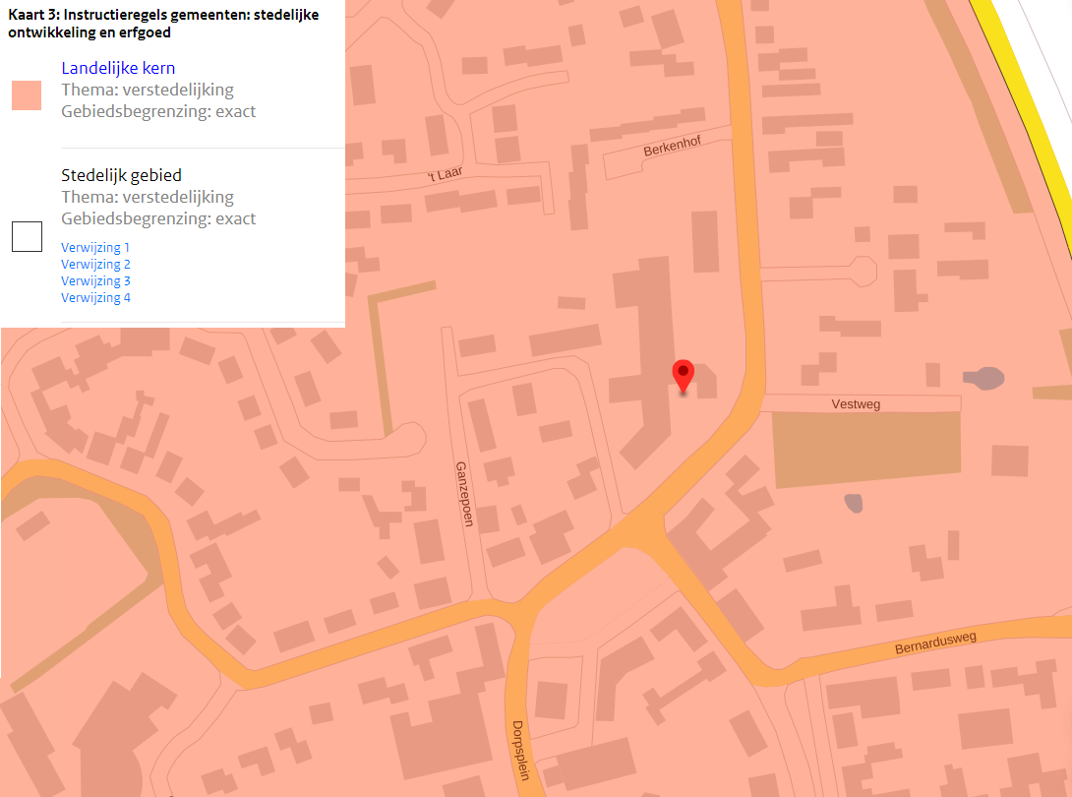Open the Verwijzing 2 link

click(x=95, y=264)
